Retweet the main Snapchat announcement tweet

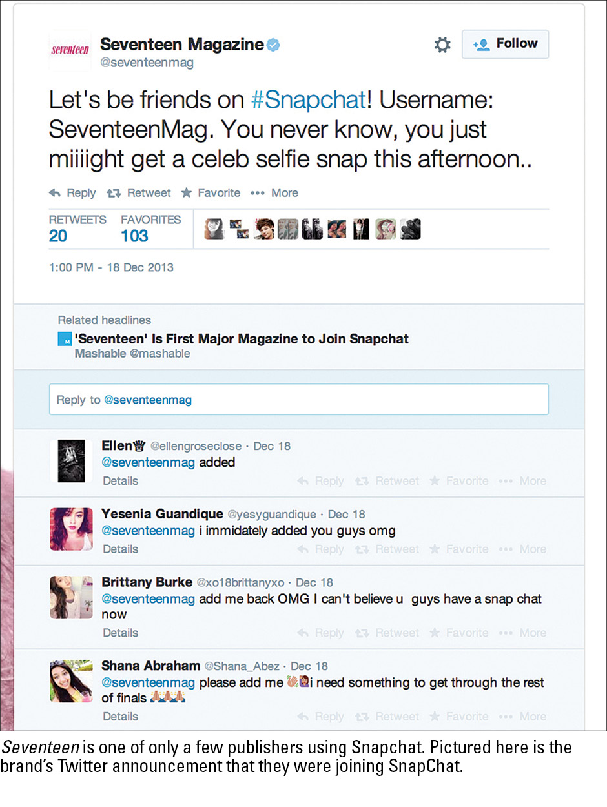click(x=139, y=193)
